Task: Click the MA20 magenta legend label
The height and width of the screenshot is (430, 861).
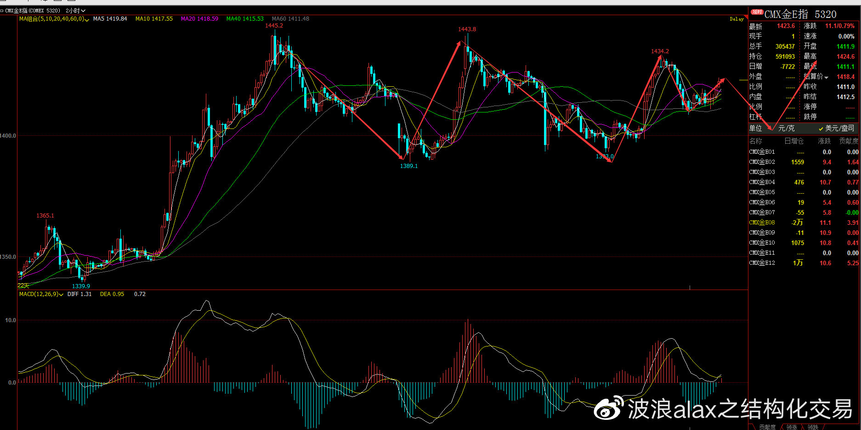Action: click(x=199, y=19)
